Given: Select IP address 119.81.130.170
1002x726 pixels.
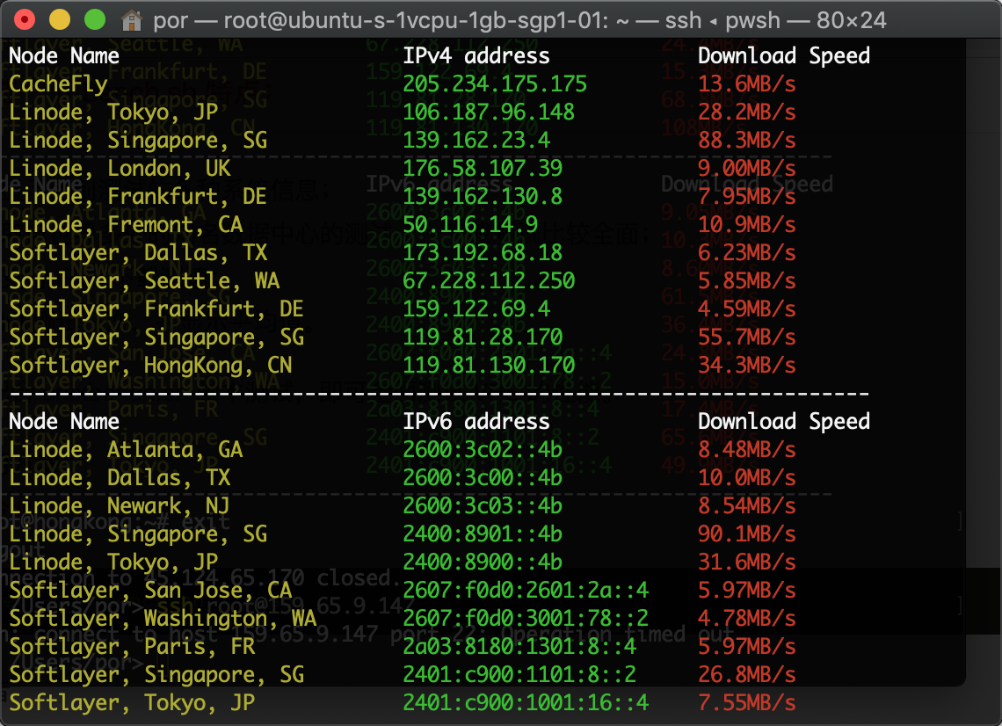Looking at the screenshot, I should (x=488, y=366).
